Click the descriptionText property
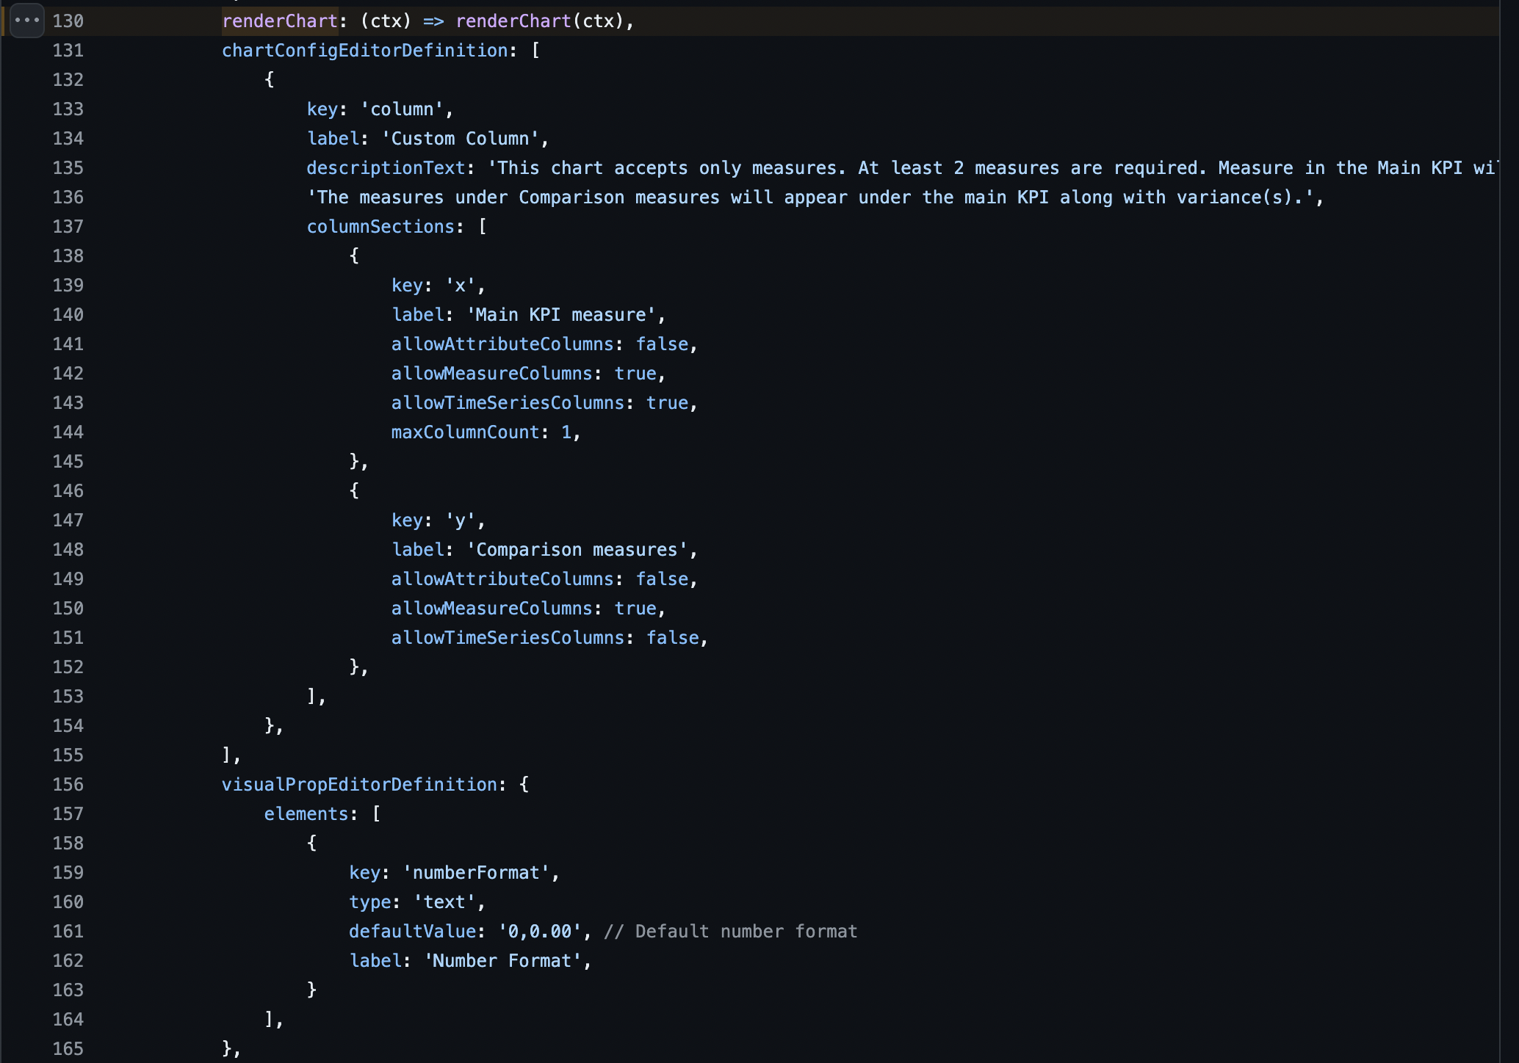Image resolution: width=1519 pixels, height=1063 pixels. 386,167
